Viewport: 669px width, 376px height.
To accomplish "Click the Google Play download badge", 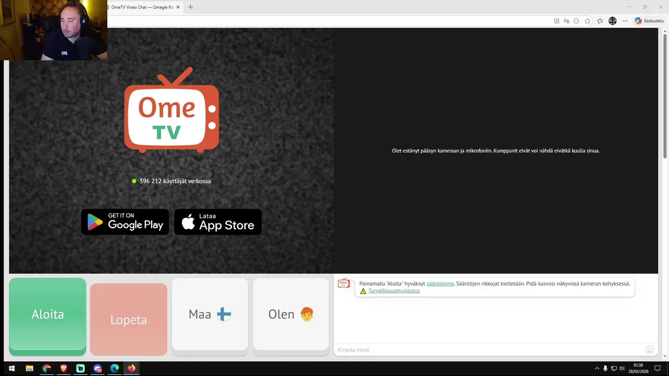I will click(125, 222).
